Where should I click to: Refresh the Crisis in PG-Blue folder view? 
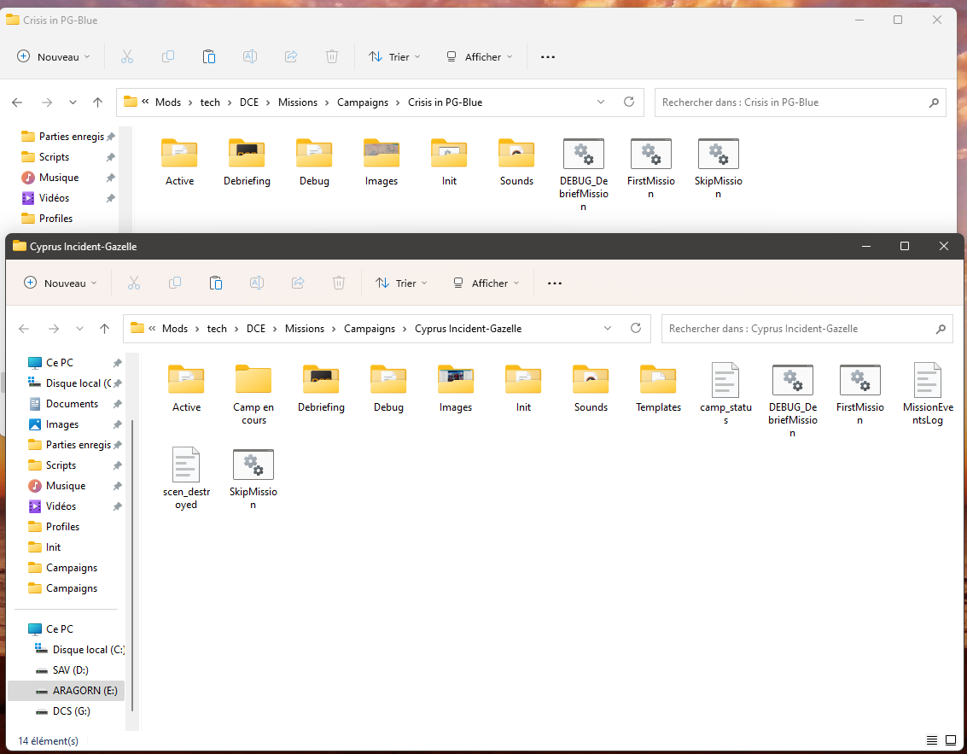[x=629, y=102]
